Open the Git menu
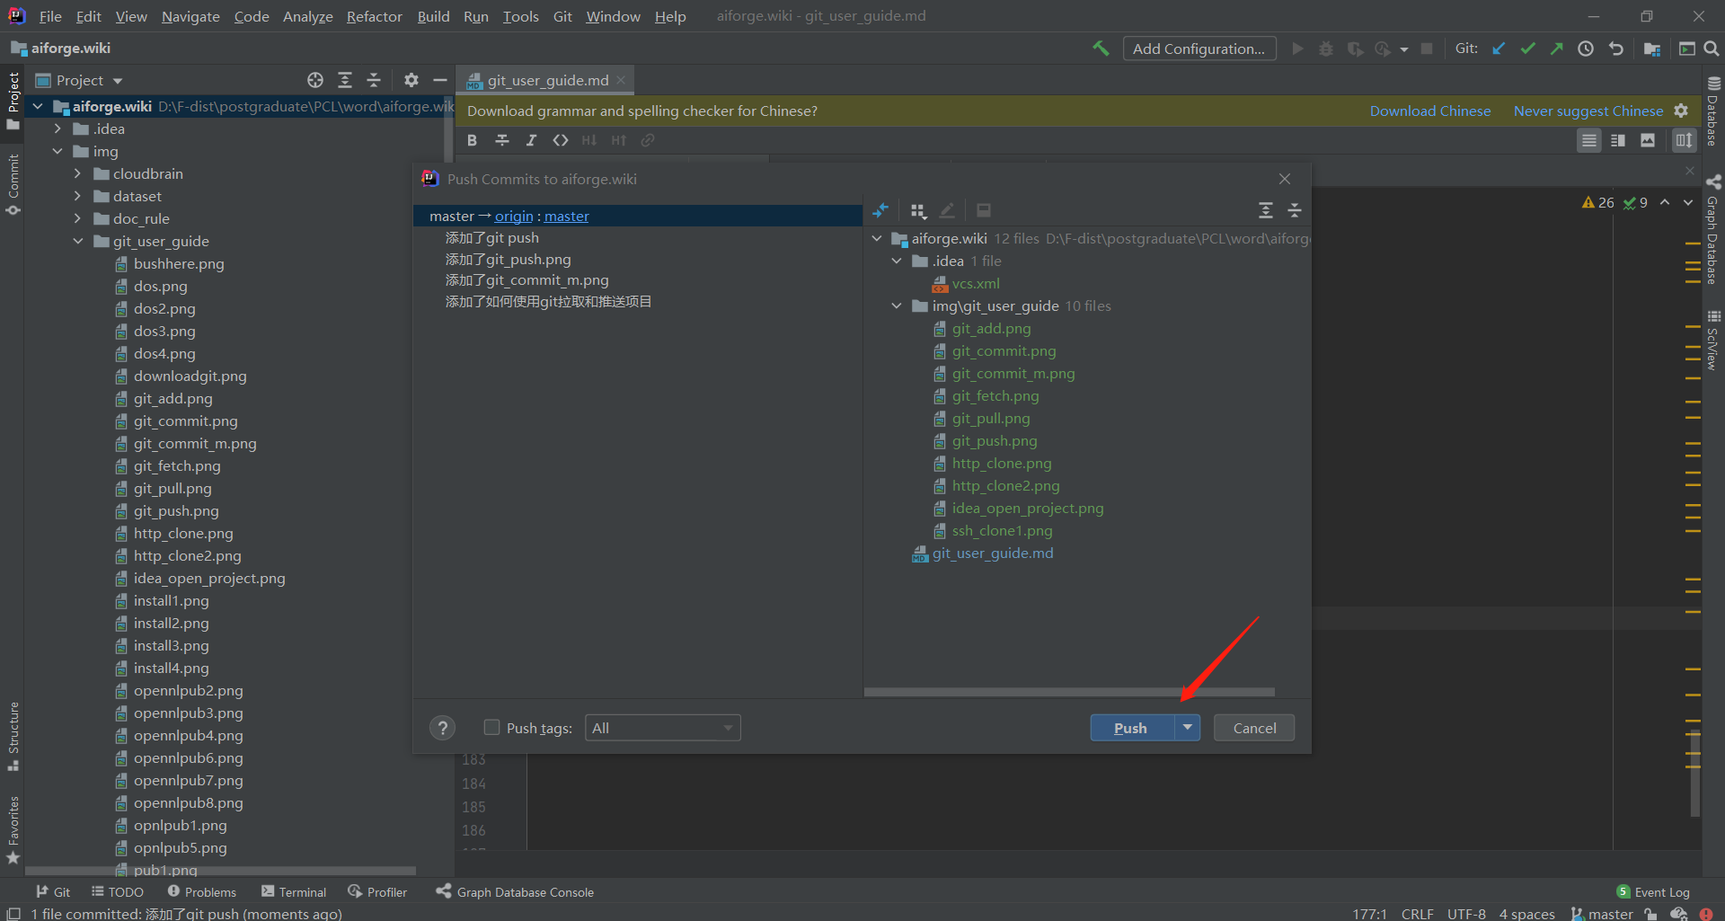The height and width of the screenshot is (921, 1725). point(562,16)
